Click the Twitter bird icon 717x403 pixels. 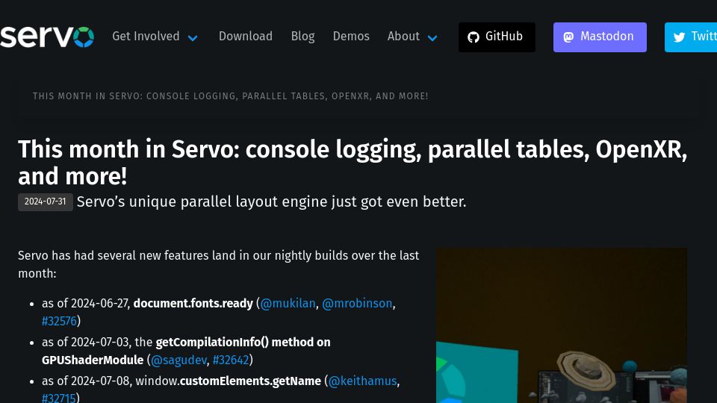tap(679, 37)
